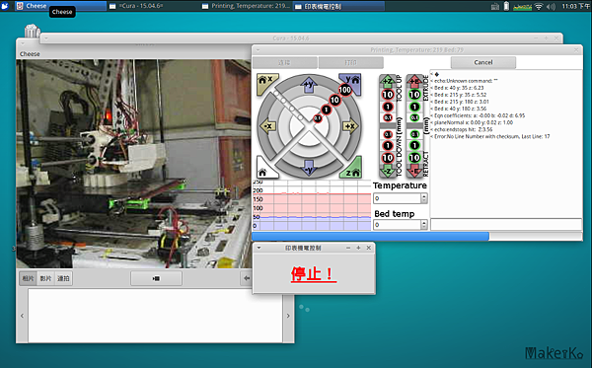Viewport: 592px width, 368px height.
Task: Click Cheese capture button
Action: click(156, 278)
